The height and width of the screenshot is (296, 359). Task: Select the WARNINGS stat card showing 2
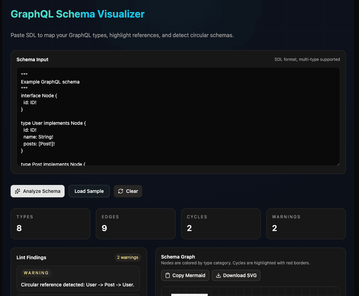(306, 224)
